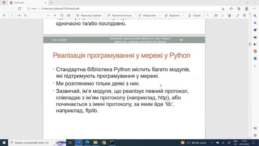
Task: Start Прочитати вголос read aloud
Action: tap(120, 15)
